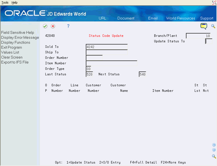
Task: Focus the Update Status To field
Action: pos(209,41)
